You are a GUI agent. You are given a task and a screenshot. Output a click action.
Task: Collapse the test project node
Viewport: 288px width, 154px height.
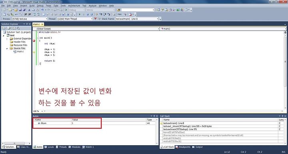click(4, 36)
